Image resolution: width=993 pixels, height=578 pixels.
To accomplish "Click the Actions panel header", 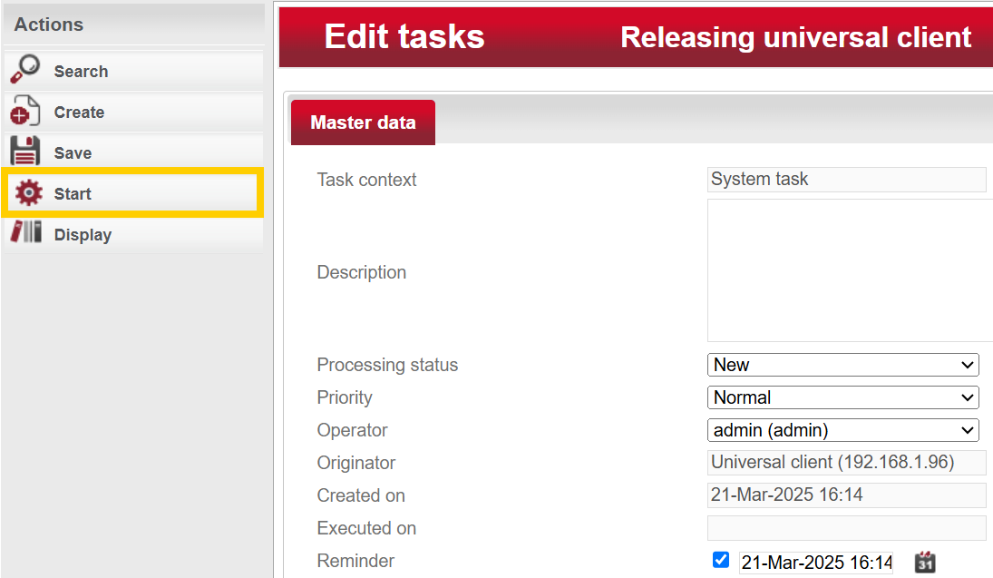I will tap(49, 24).
